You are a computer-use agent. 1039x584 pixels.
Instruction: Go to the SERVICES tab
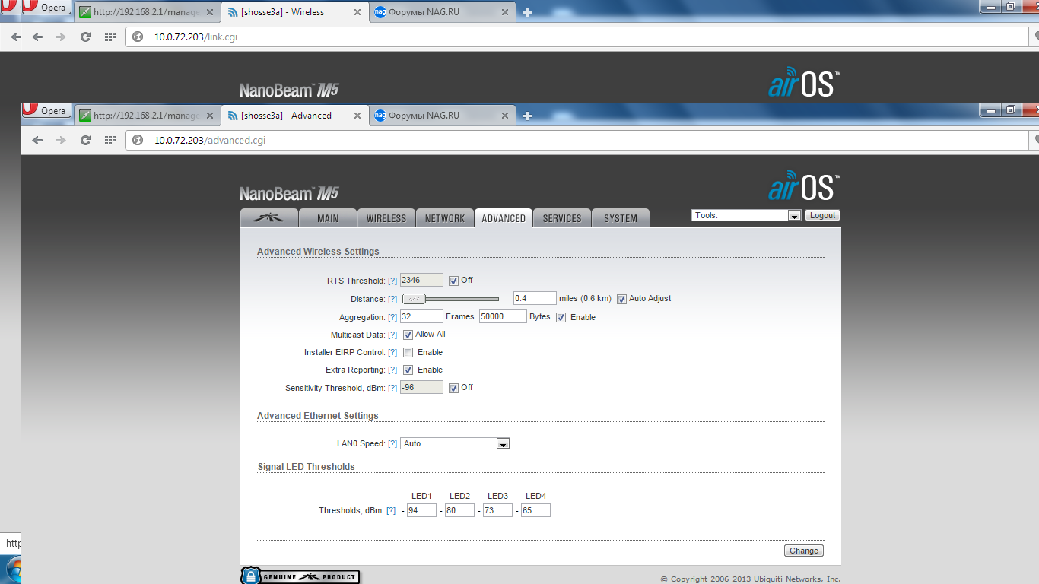tap(562, 218)
